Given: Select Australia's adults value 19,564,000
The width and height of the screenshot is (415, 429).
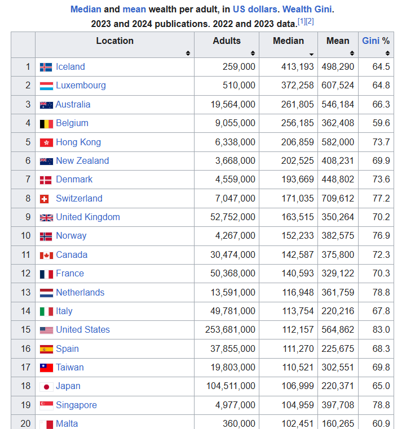Looking at the screenshot, I should click(x=233, y=105).
